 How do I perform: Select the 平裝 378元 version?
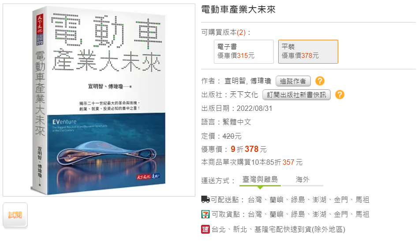308,52
